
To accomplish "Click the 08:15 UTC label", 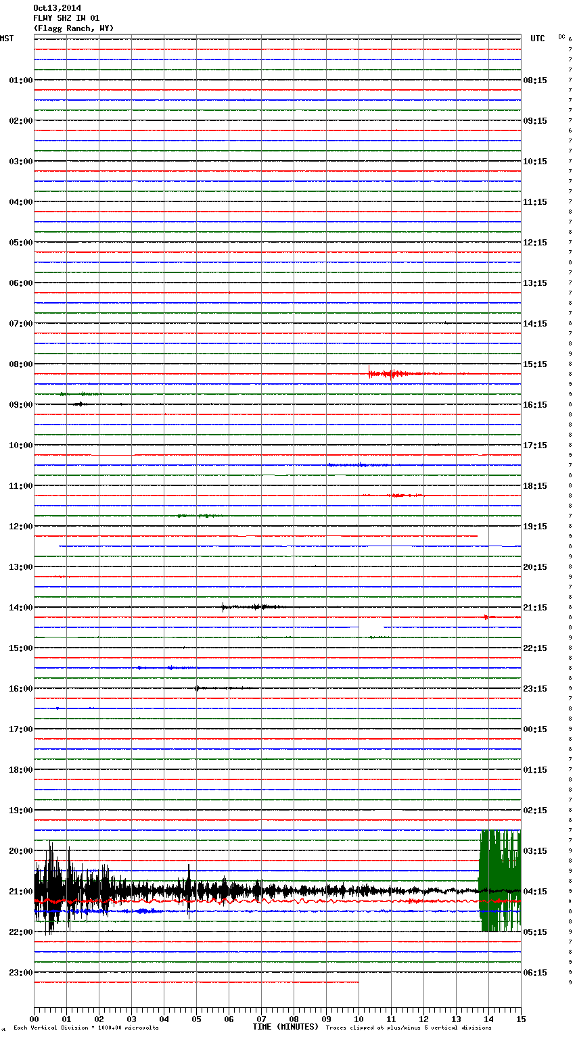I will [535, 80].
